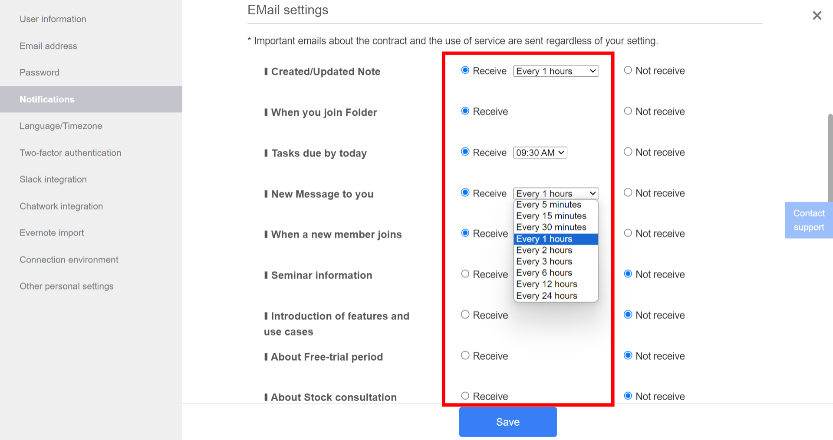Select Every 5 minutes from the list

pos(549,204)
